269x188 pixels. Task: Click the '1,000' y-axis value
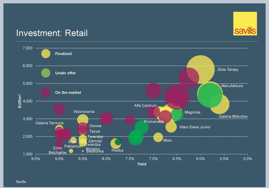(27, 154)
